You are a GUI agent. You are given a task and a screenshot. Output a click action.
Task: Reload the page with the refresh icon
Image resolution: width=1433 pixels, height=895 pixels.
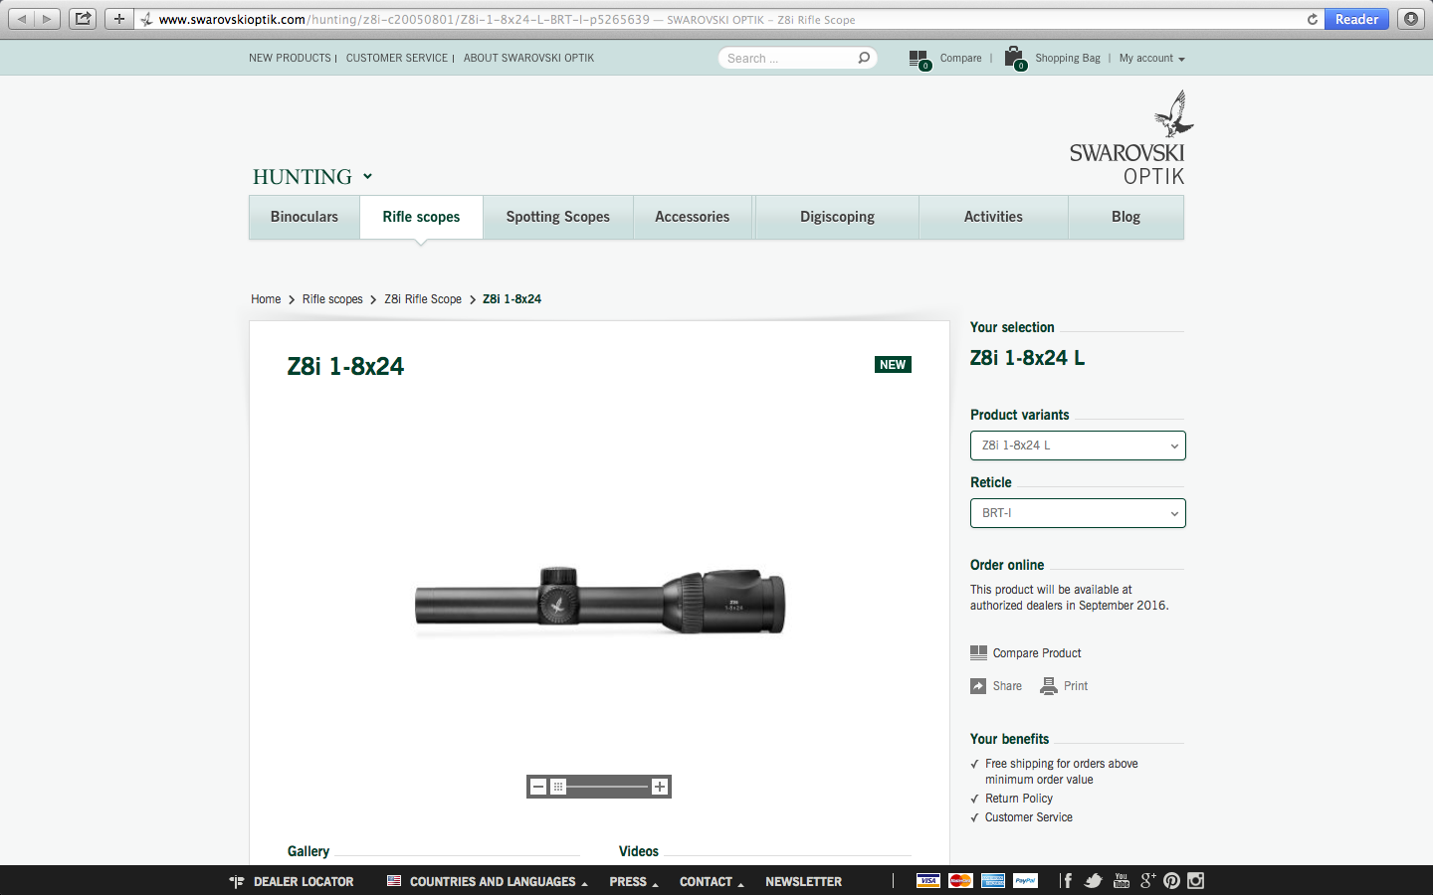pos(1312,19)
